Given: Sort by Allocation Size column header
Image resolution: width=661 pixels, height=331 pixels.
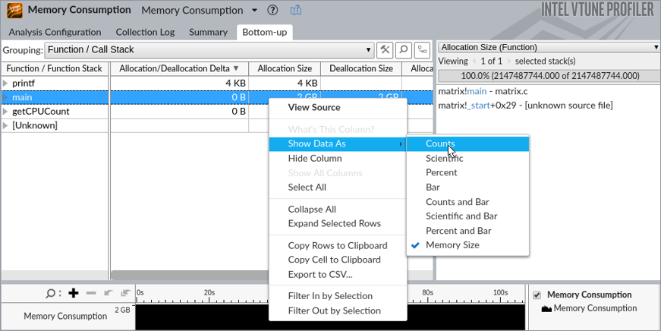Looking at the screenshot, I should coord(285,68).
